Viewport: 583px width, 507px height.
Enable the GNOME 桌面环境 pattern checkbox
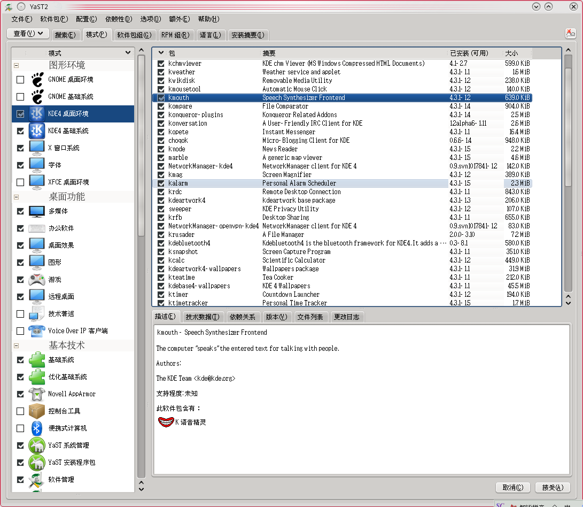(x=20, y=80)
